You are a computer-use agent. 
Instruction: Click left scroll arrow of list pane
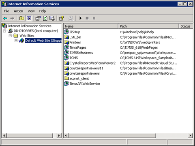66,135
